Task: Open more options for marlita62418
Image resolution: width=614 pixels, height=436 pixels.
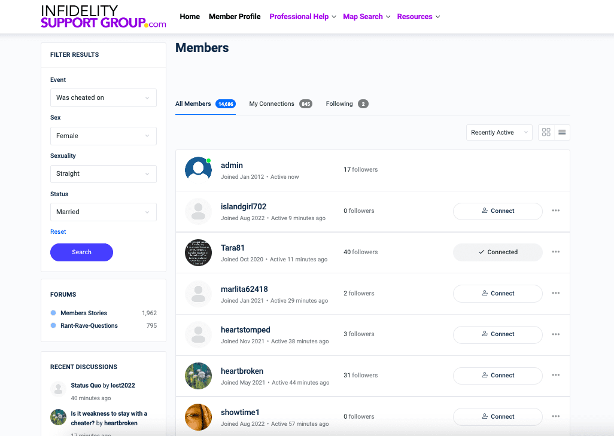Action: coord(556,293)
